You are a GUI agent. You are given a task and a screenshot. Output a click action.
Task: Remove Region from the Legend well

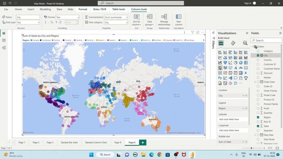[246, 108]
